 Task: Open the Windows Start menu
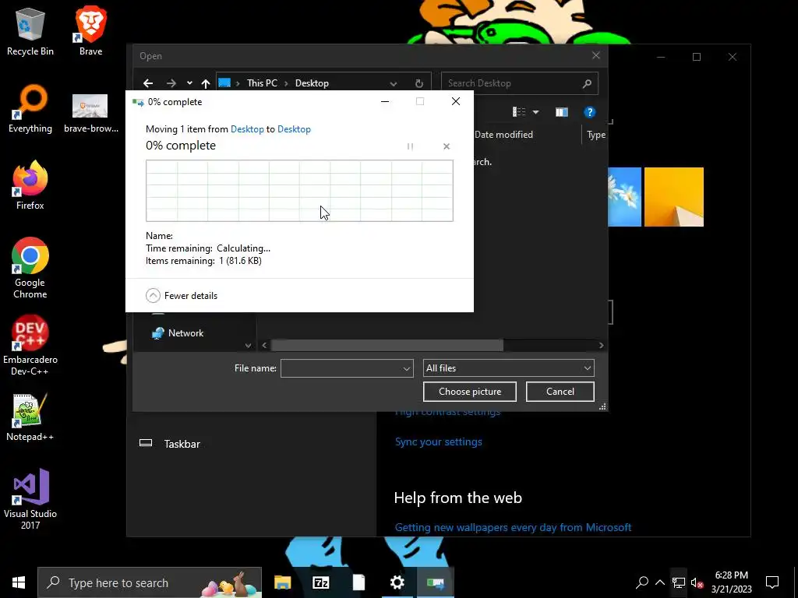tap(19, 582)
